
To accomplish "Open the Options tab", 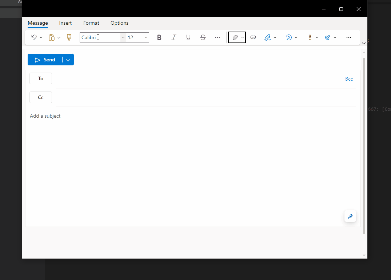I will pyautogui.click(x=119, y=23).
